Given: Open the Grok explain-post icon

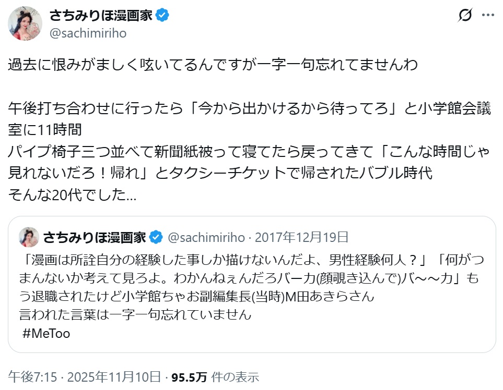Looking at the screenshot, I should pyautogui.click(x=465, y=16).
